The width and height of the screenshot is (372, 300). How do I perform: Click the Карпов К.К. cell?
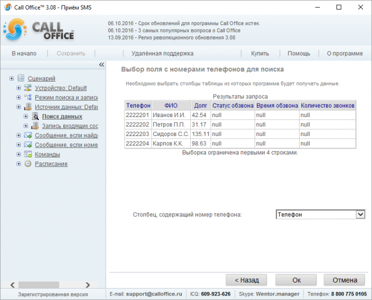171,143
